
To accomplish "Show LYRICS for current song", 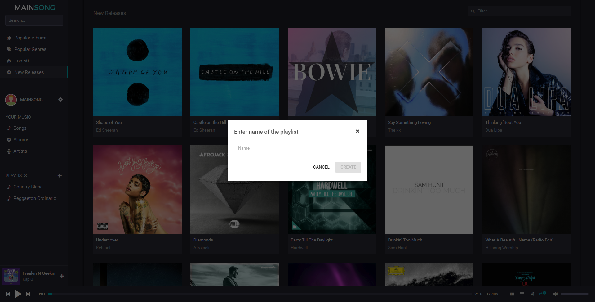I will point(492,294).
